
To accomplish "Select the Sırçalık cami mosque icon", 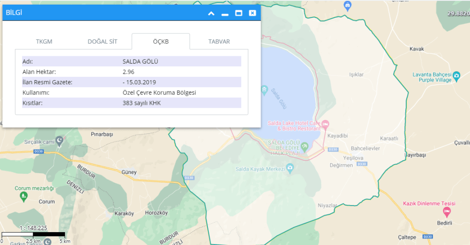I will pos(59,140).
